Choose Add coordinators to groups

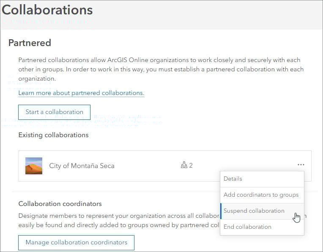pyautogui.click(x=262, y=195)
